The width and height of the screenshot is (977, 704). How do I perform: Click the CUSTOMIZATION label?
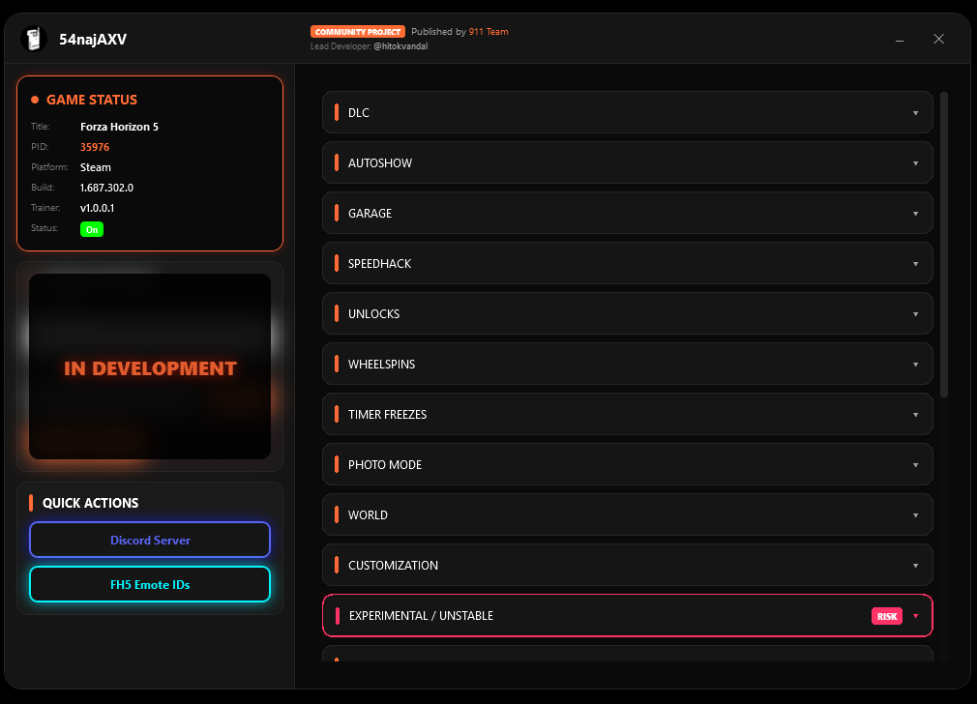(393, 566)
